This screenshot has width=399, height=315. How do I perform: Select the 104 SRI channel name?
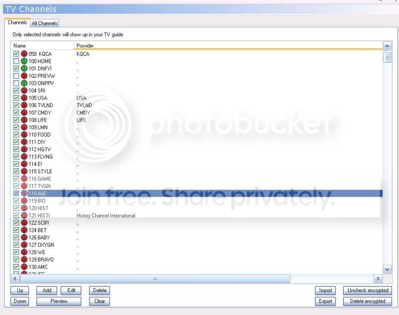point(37,91)
